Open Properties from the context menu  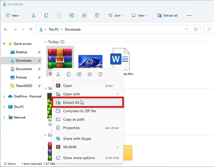[71, 128]
